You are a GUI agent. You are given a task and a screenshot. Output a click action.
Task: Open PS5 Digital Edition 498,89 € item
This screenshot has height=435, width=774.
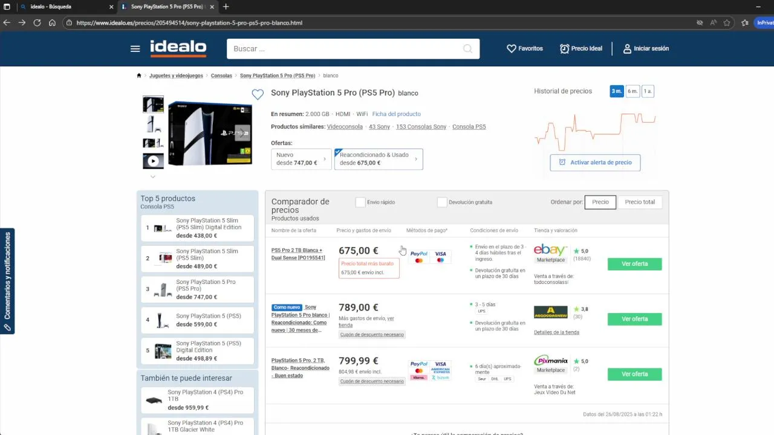197,351
